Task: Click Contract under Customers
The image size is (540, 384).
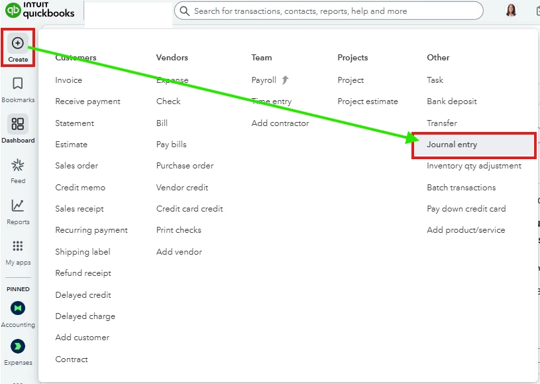Action: click(x=72, y=359)
